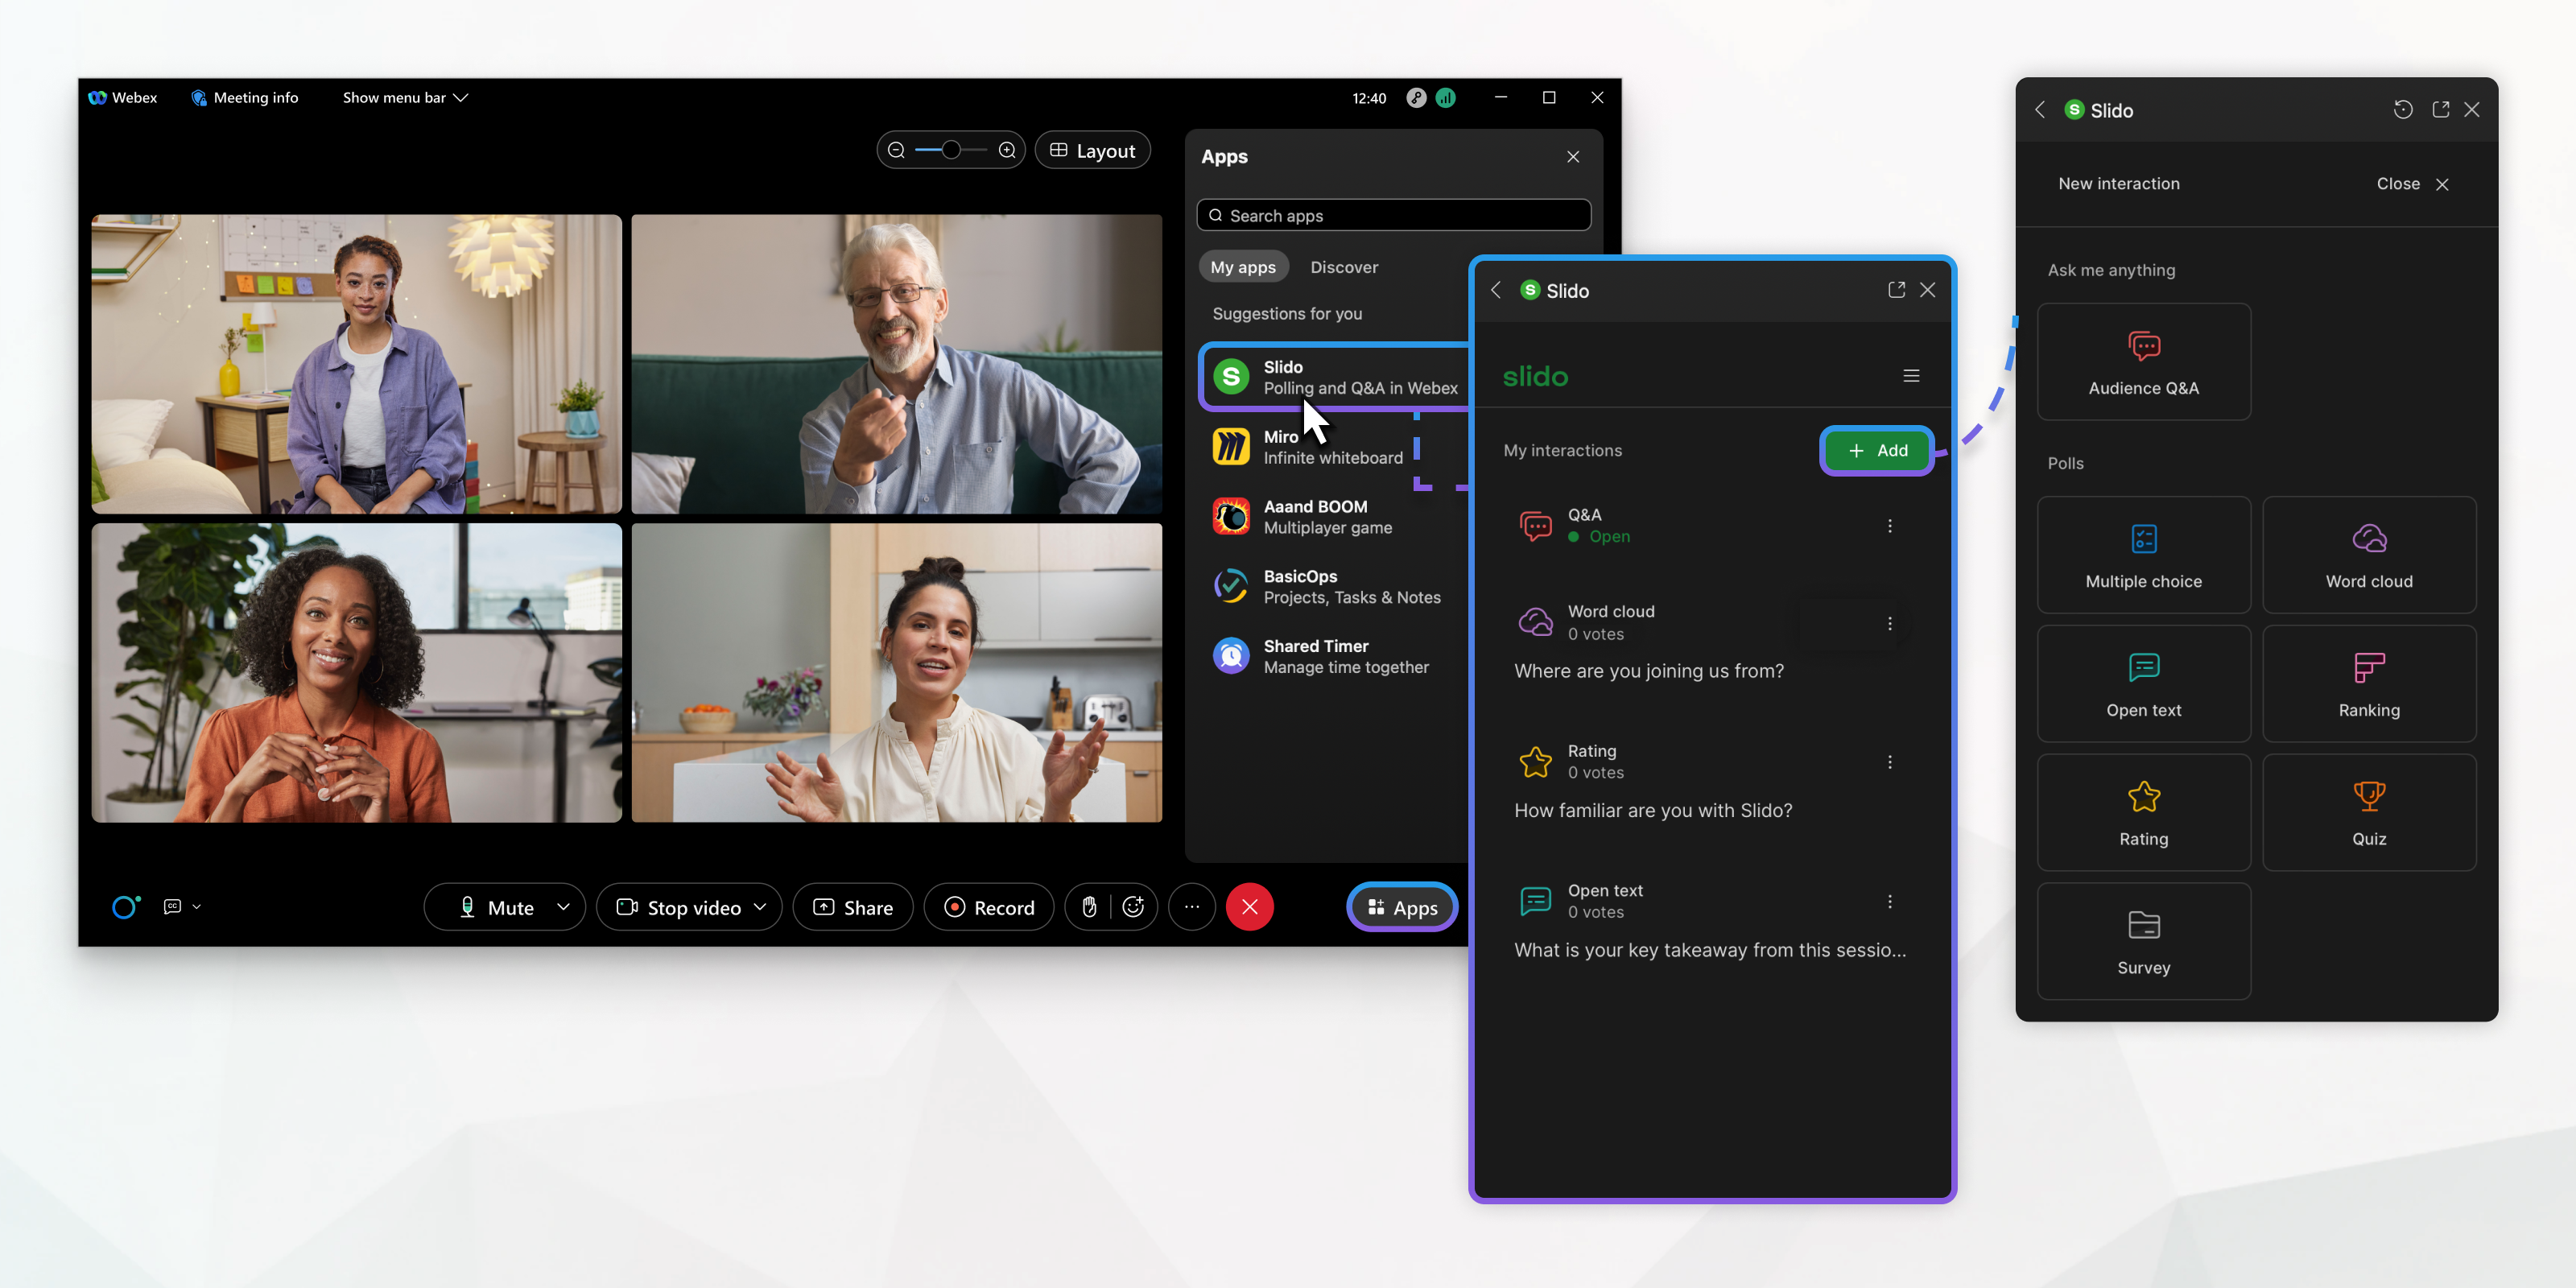Open the Slido hamburger menu
The image size is (2576, 1288).
coord(1911,376)
